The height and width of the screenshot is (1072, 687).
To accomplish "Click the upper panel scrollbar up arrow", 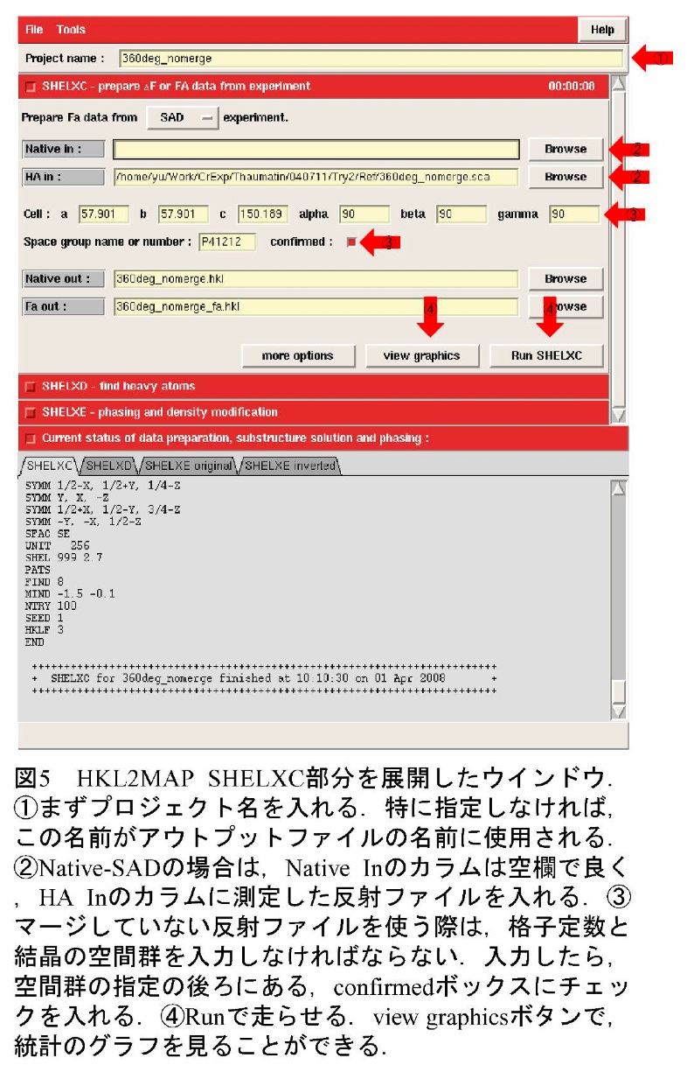I will click(x=619, y=85).
